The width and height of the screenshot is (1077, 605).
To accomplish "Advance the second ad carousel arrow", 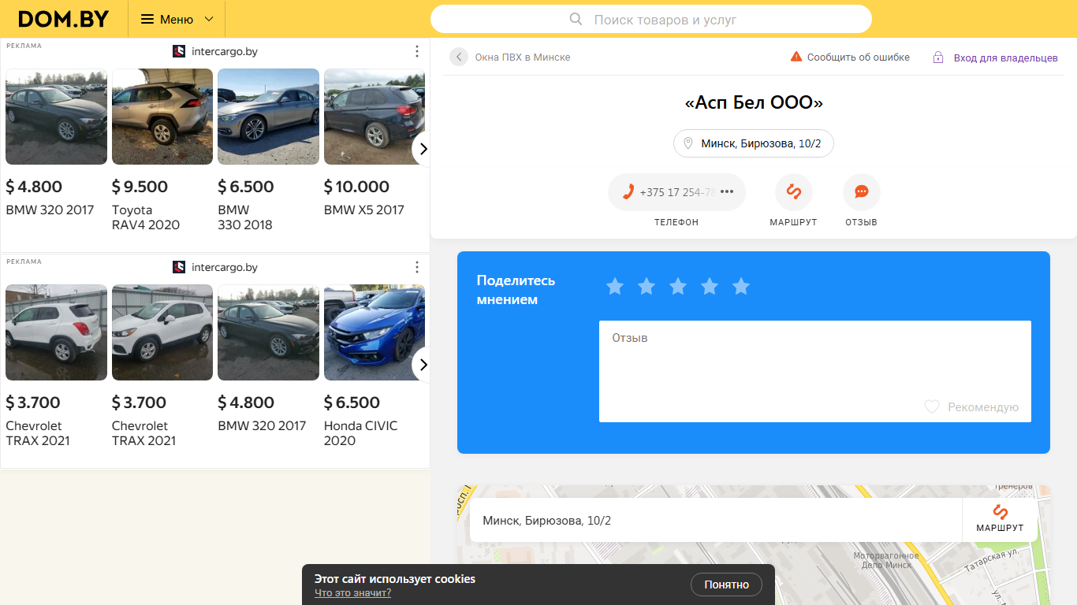I will tap(423, 365).
